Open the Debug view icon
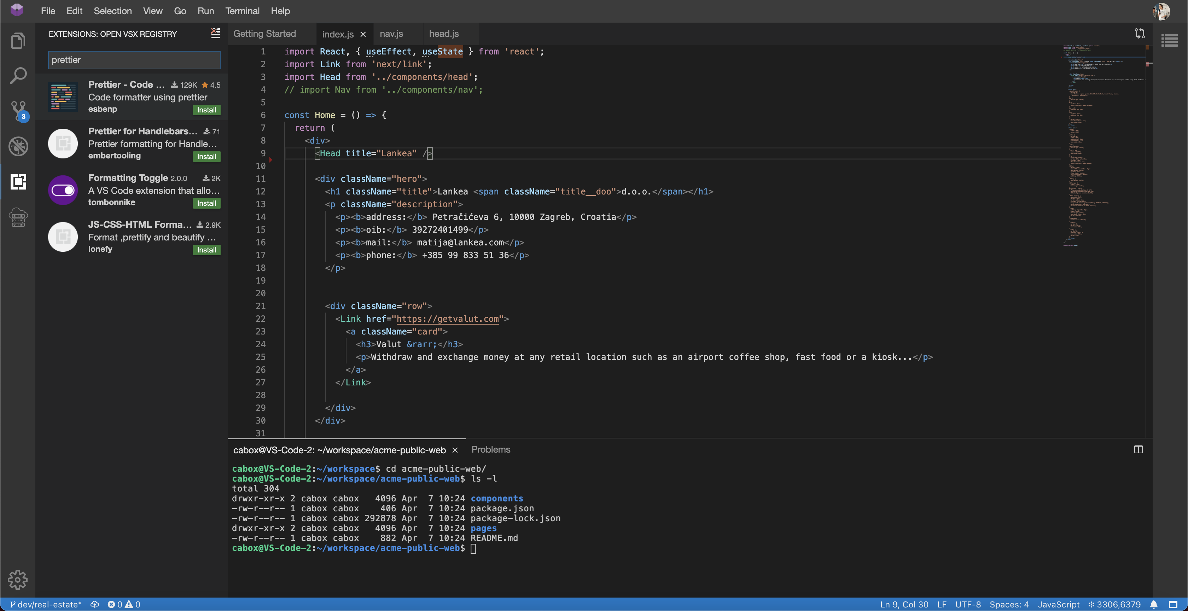 18,146
